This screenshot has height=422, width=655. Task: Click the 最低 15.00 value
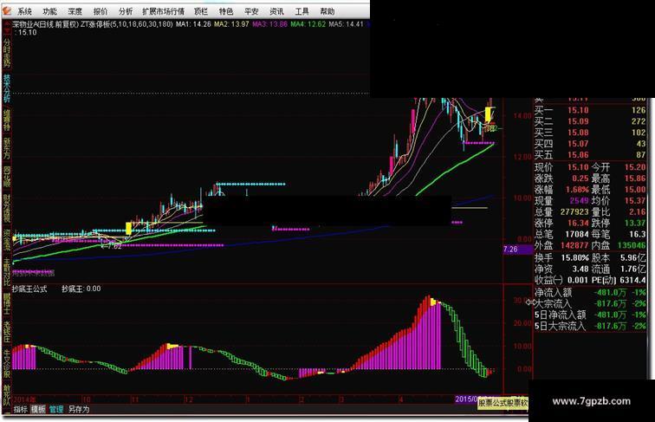pos(635,190)
